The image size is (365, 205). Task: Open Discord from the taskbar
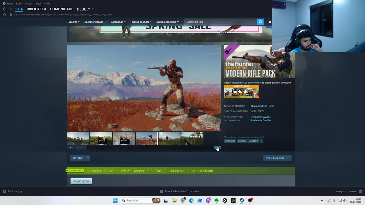pos(208,200)
